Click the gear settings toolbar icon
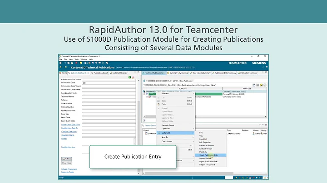Screen dimensions: 327x183 point(107,63)
